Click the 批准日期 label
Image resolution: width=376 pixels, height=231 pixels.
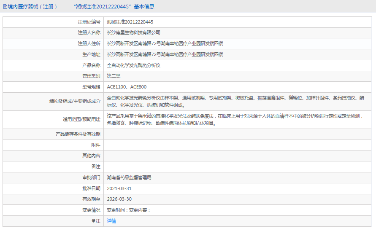pyautogui.click(x=91, y=188)
